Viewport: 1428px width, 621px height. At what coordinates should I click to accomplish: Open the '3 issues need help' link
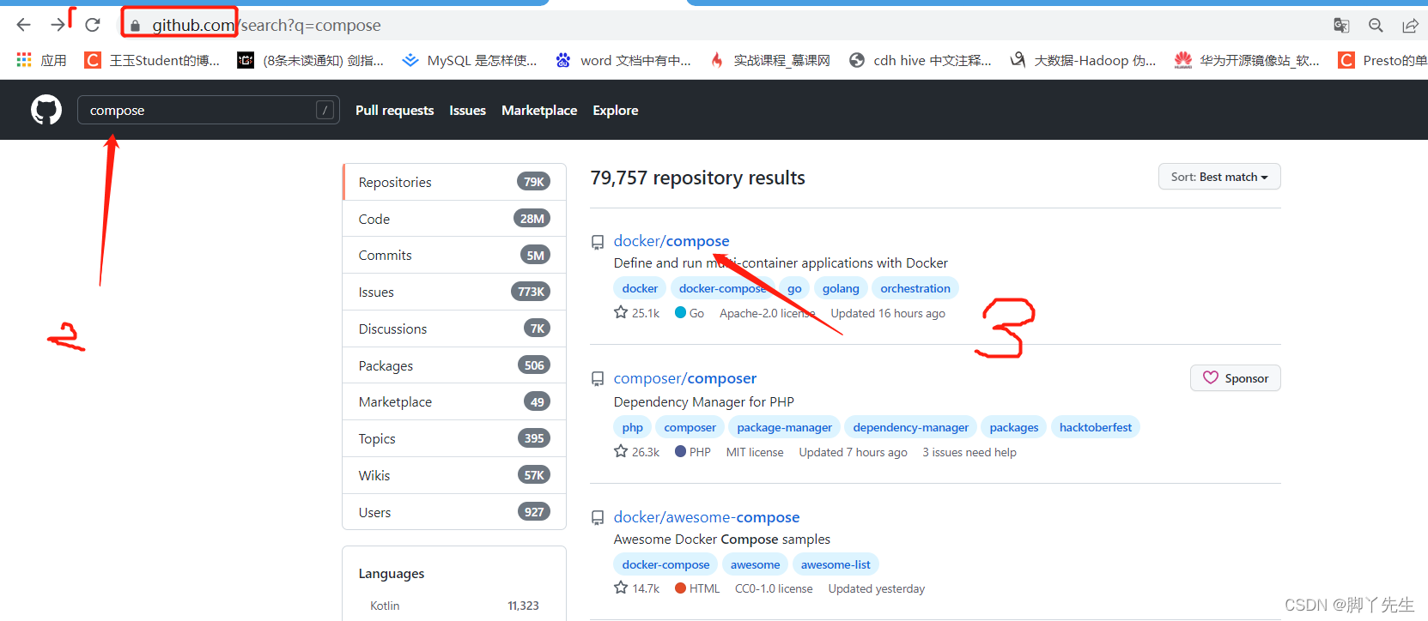click(x=969, y=452)
